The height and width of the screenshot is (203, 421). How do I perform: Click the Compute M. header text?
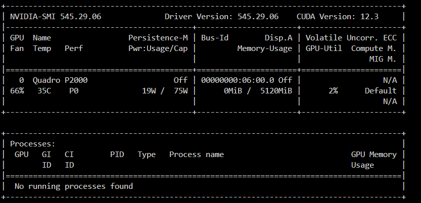[x=374, y=48]
